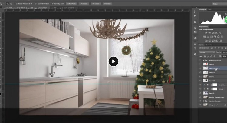Open the workspace switcher dropdown
The image size is (227, 123).
click(220, 4)
